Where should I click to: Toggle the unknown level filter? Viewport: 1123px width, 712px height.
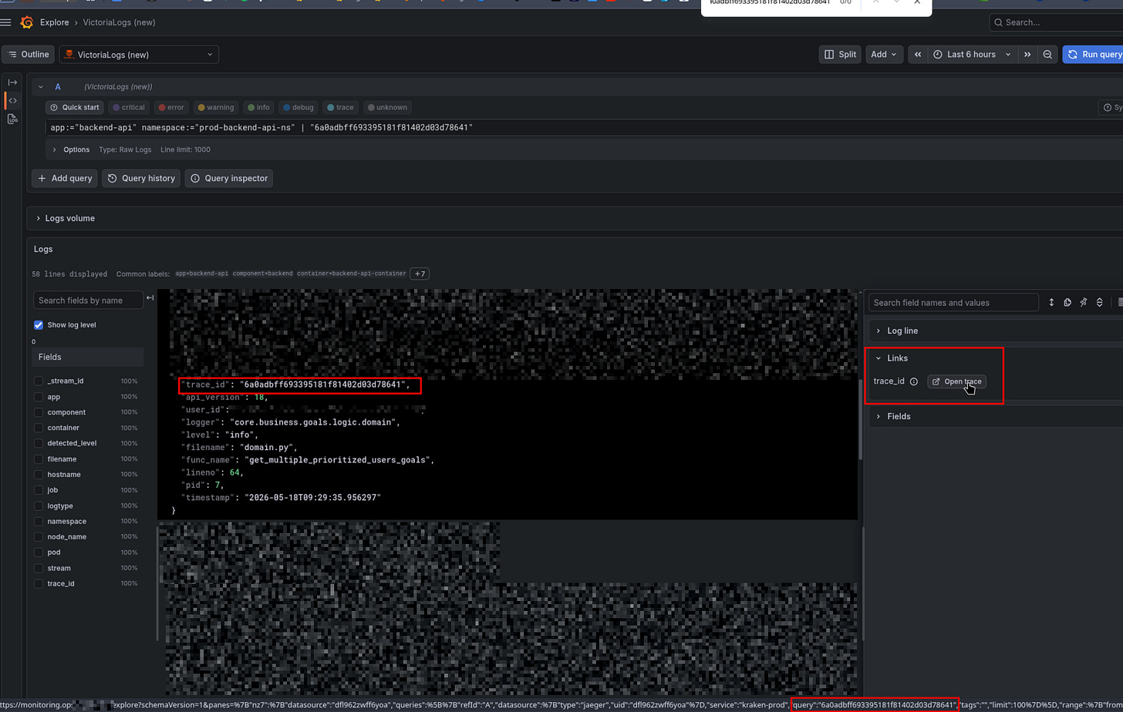pos(387,107)
